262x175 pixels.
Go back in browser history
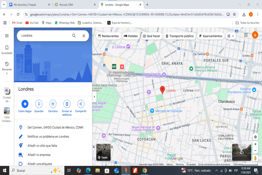4,14
